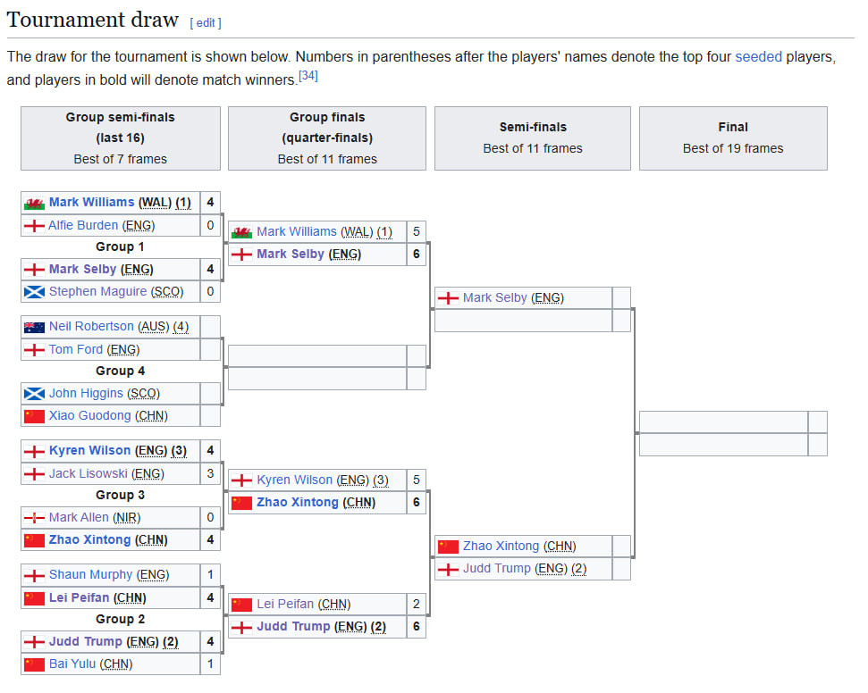Screen dimensions: 868x693
Task: Click the England flag next to Alfie Burden
Action: tap(34, 226)
